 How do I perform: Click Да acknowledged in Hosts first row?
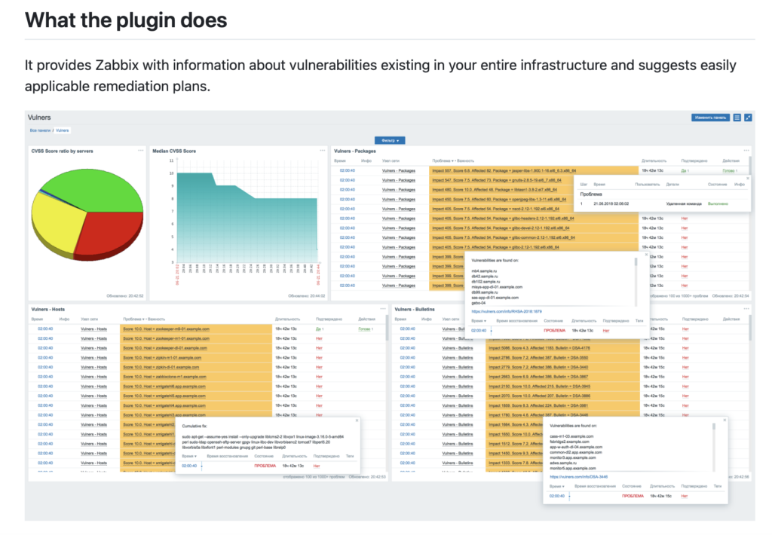320,329
